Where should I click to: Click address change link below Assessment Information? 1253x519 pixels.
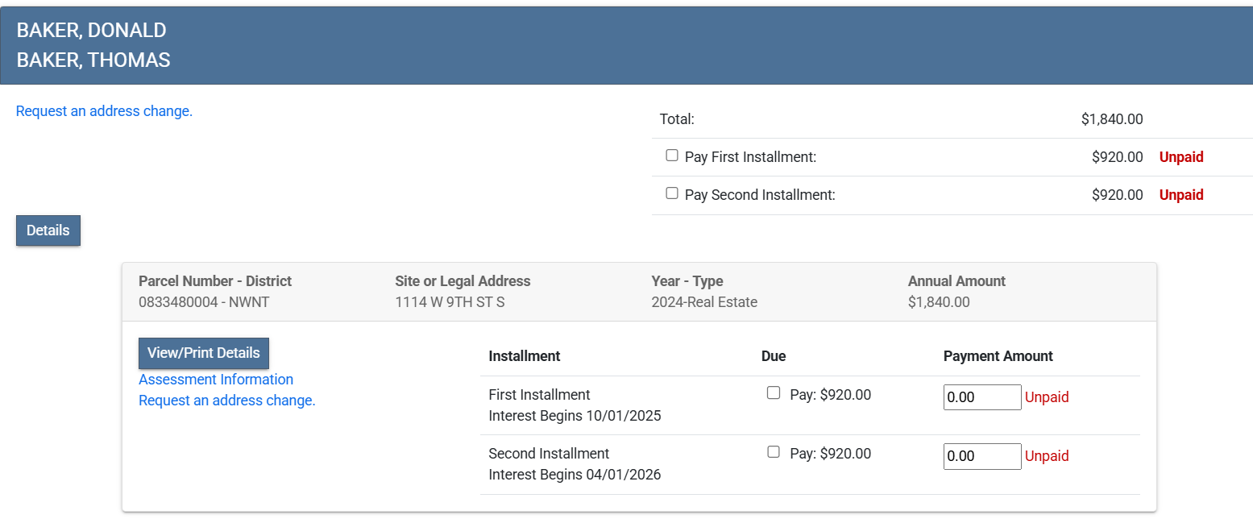point(227,401)
